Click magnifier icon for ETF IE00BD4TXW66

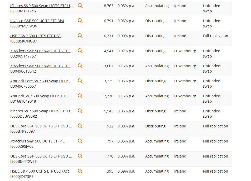pyautogui.click(x=80, y=156)
